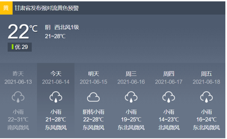The width and height of the screenshot is (227, 139).
Task: Click 小雨 label under 2021-06-16
Action: pos(131,112)
